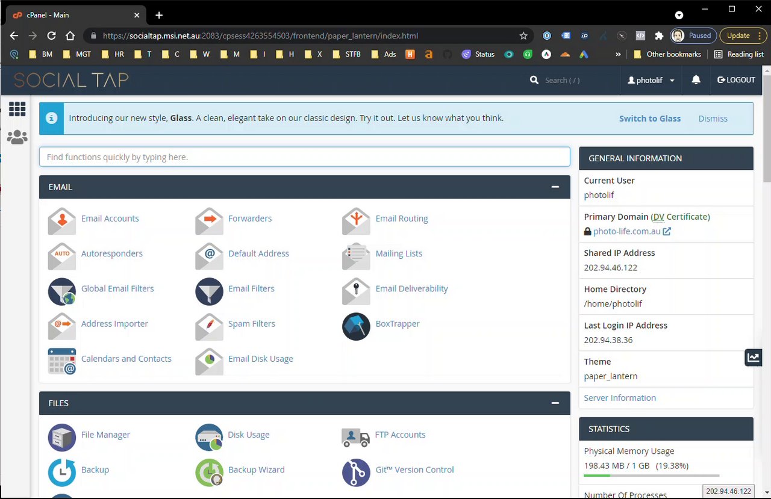Open the HR bookmark folder
Image resolution: width=771 pixels, height=499 pixels.
pos(113,54)
